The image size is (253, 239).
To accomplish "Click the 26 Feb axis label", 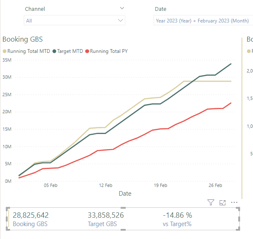I will pyautogui.click(x=215, y=185).
